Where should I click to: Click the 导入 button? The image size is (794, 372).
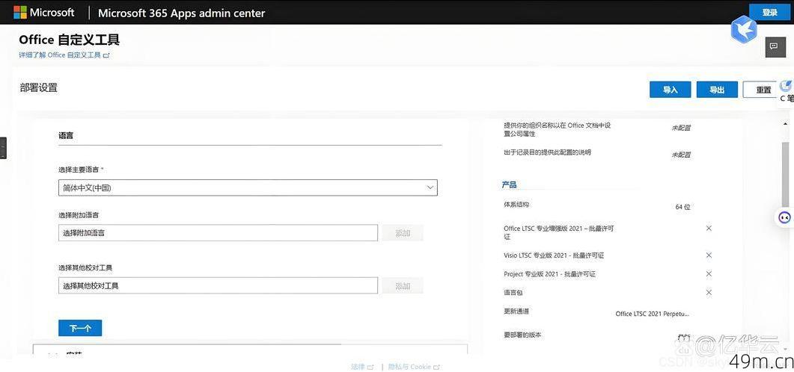point(670,90)
